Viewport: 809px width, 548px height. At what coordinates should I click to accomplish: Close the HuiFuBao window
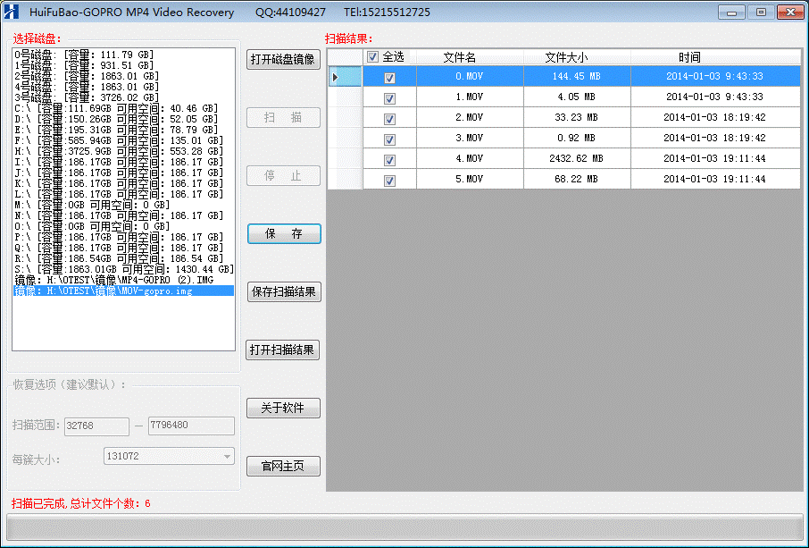pos(790,12)
